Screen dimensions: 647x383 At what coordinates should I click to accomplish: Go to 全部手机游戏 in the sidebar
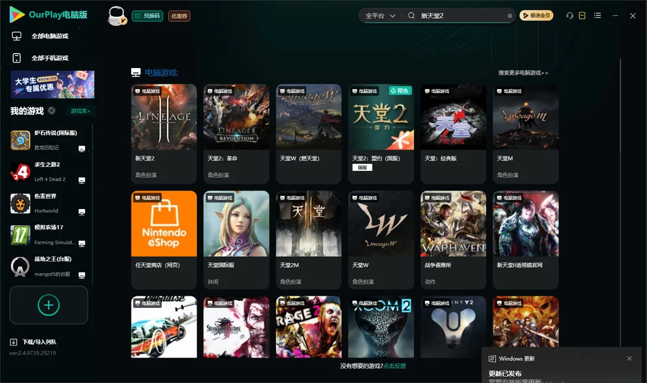[50, 58]
